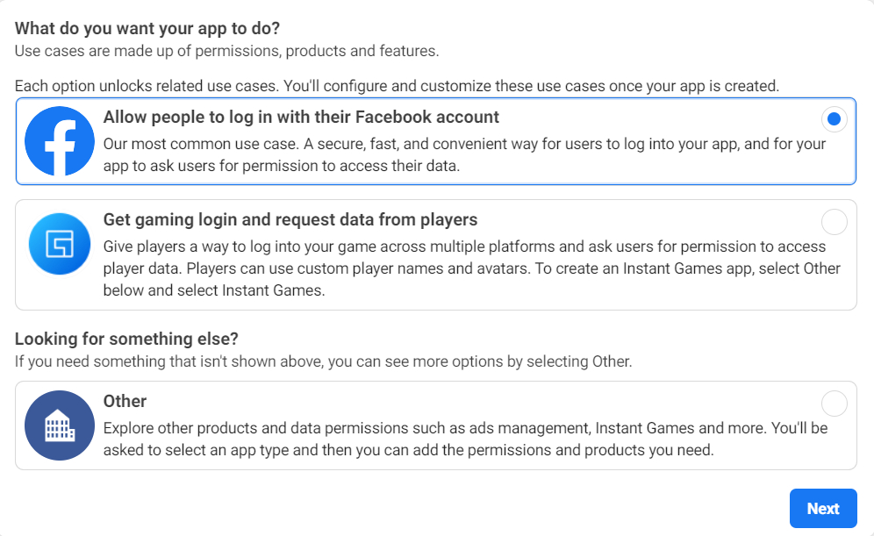Click the Next button

point(823,508)
